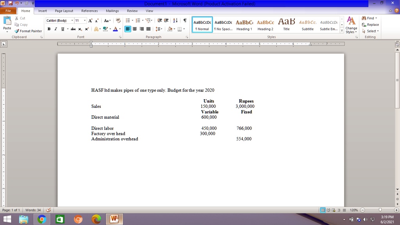Image resolution: width=400 pixels, height=225 pixels.
Task: Apply strikethrough formatting
Action: (x=72, y=29)
